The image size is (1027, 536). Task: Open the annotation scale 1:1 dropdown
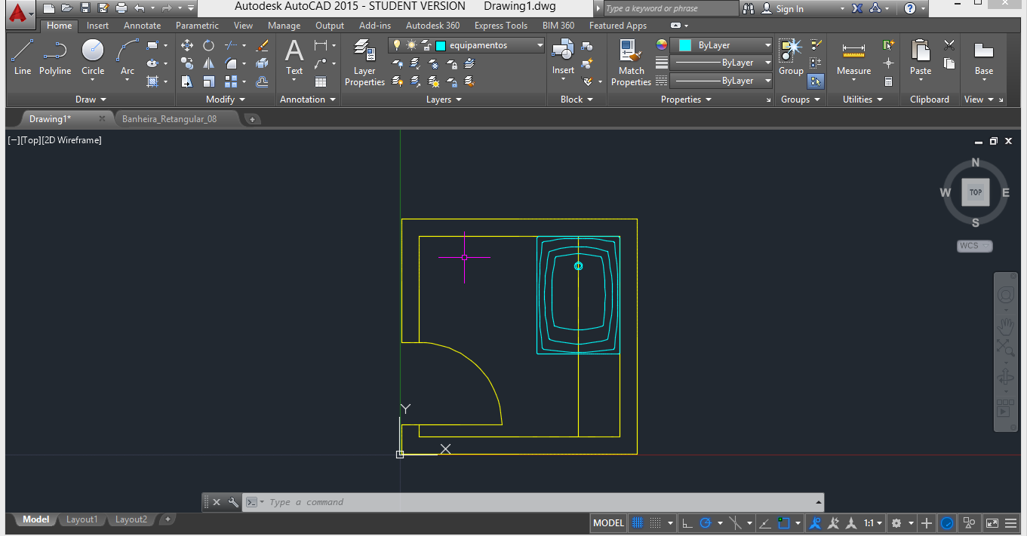pyautogui.click(x=874, y=522)
